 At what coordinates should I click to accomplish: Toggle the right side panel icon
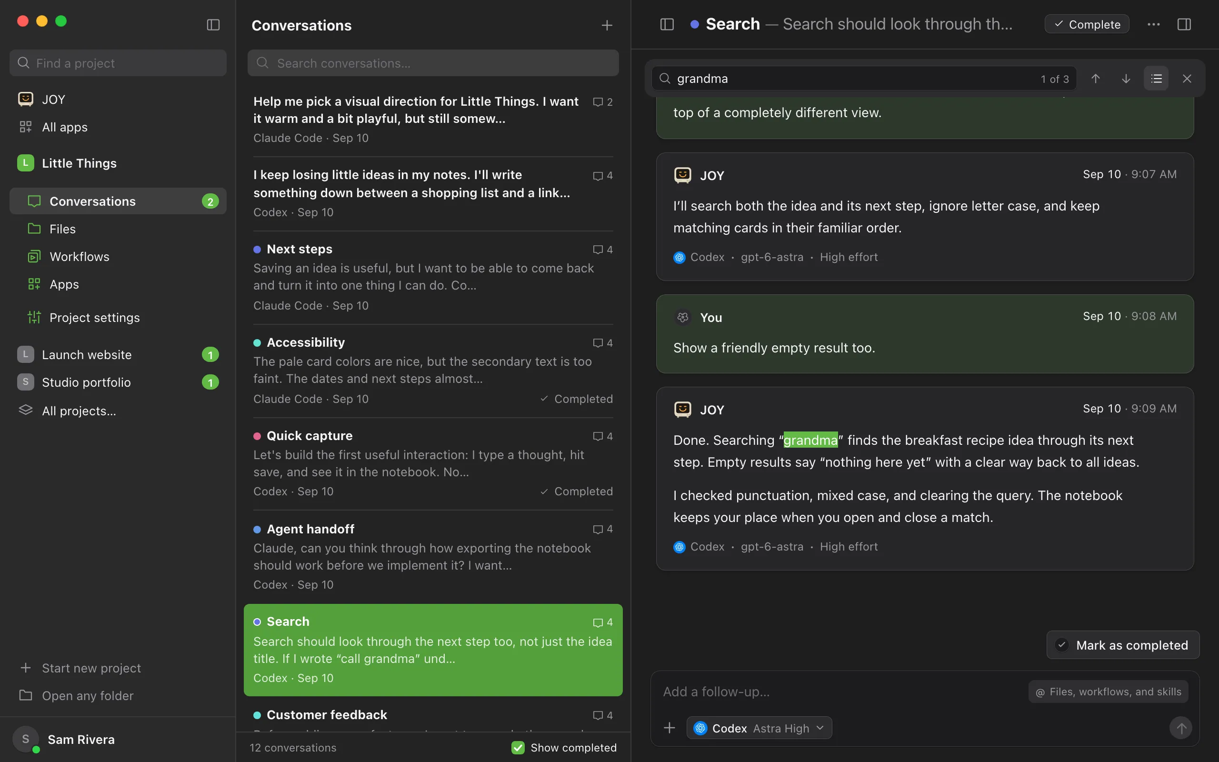pyautogui.click(x=1184, y=24)
